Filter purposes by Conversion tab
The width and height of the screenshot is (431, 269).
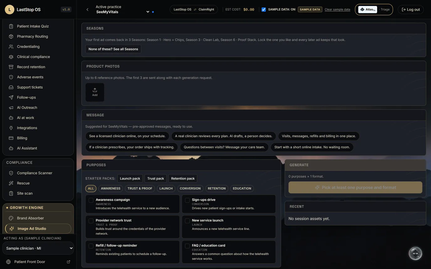coord(190,189)
